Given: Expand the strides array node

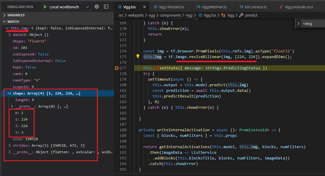Looking at the screenshot, I should (10, 145).
